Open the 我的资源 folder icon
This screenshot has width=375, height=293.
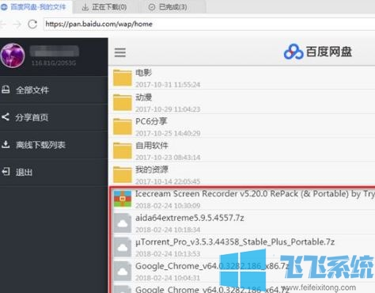click(123, 174)
